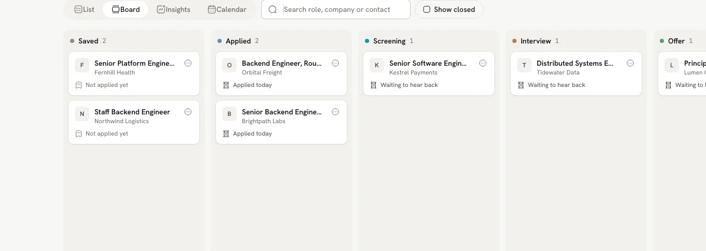Click bookmark icon on Fernhill Health card
Image resolution: width=706 pixels, height=251 pixels.
78,85
